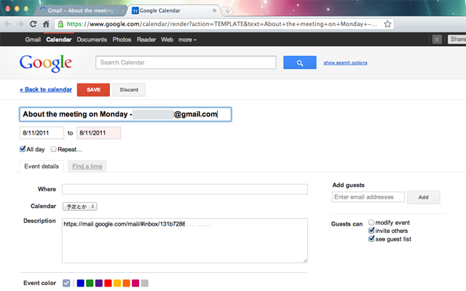Enable the Repeat checkbox
Viewport: 466px width, 291px height.
point(54,149)
